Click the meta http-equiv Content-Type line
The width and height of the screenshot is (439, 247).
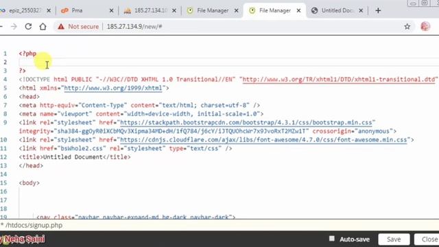[139, 106]
